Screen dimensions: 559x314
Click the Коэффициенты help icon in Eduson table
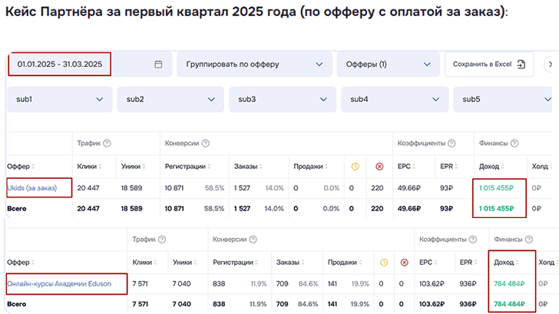pos(473,240)
